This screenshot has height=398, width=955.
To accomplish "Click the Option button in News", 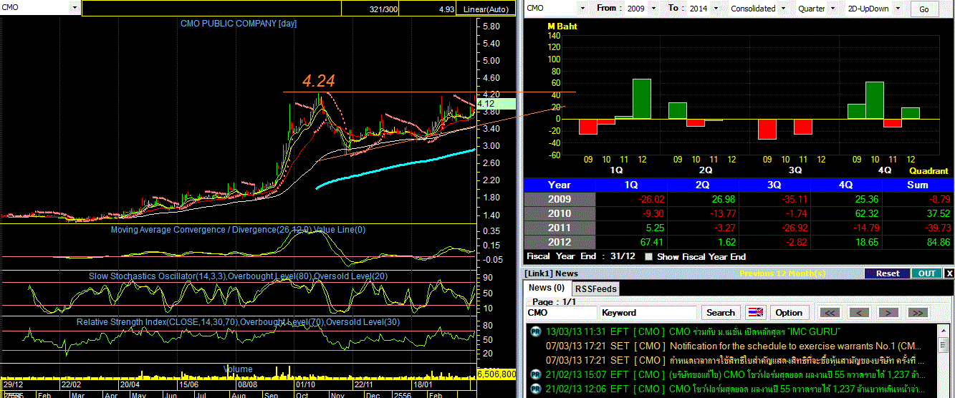I will pyautogui.click(x=789, y=313).
